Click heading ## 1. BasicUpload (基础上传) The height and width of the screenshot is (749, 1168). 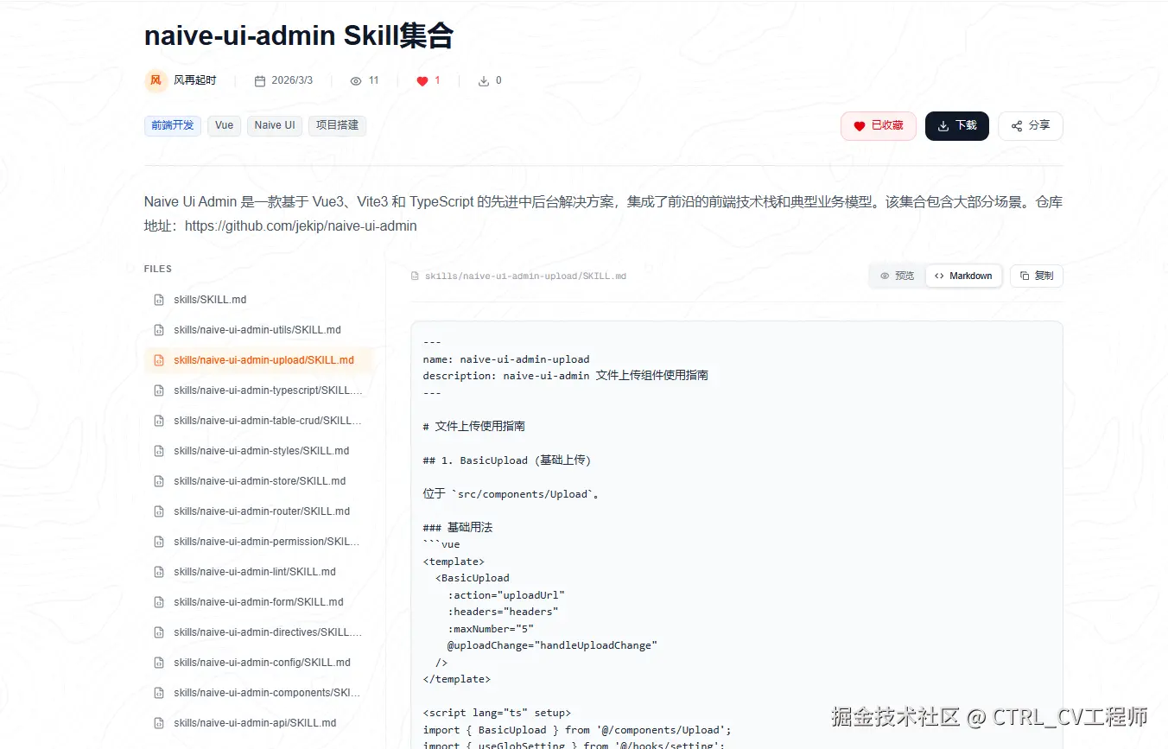click(x=507, y=460)
